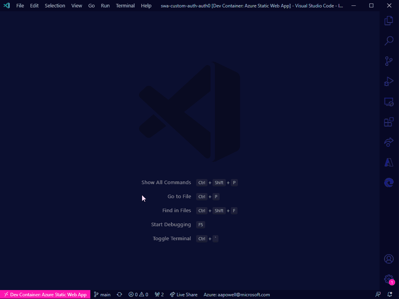
Task: Switch the main git branch
Action: coord(102,294)
